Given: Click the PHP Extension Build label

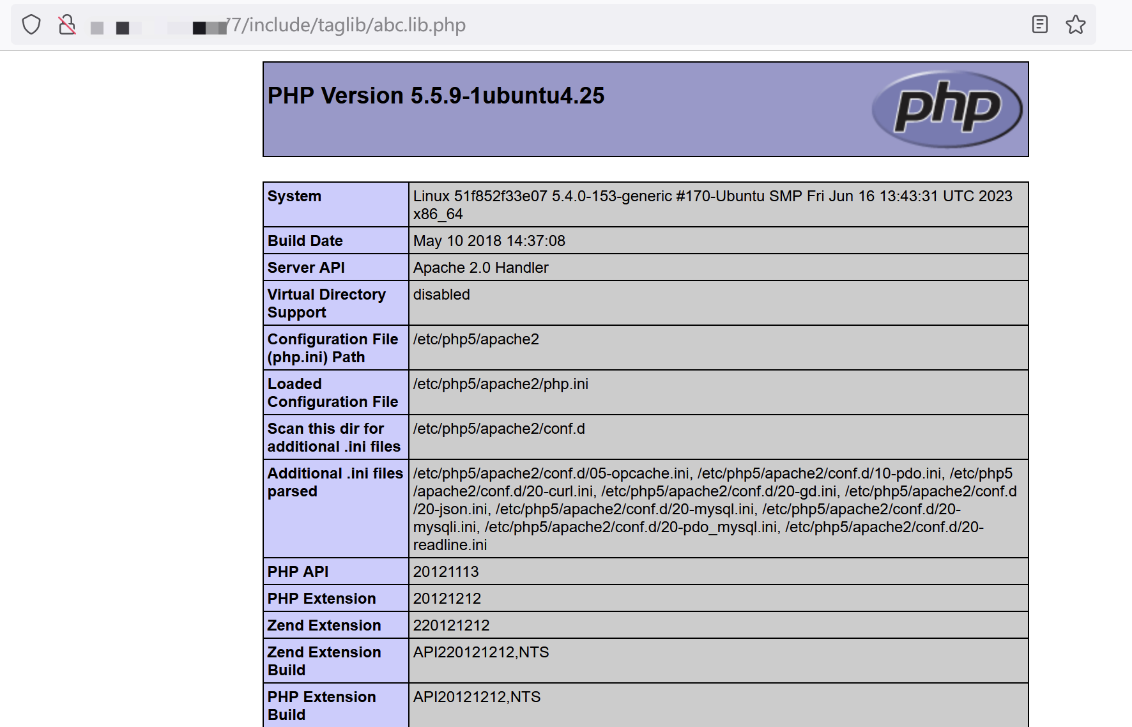Looking at the screenshot, I should pos(321,705).
